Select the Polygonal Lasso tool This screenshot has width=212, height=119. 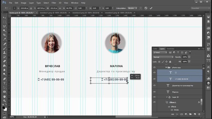coord(4,26)
